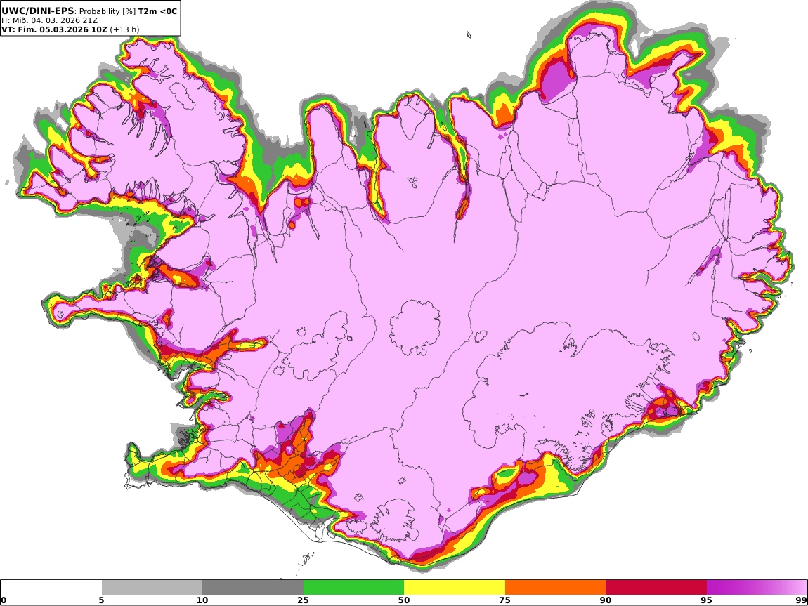Click the green 25–50% legend swatch
808x606 pixels.
pos(353,588)
